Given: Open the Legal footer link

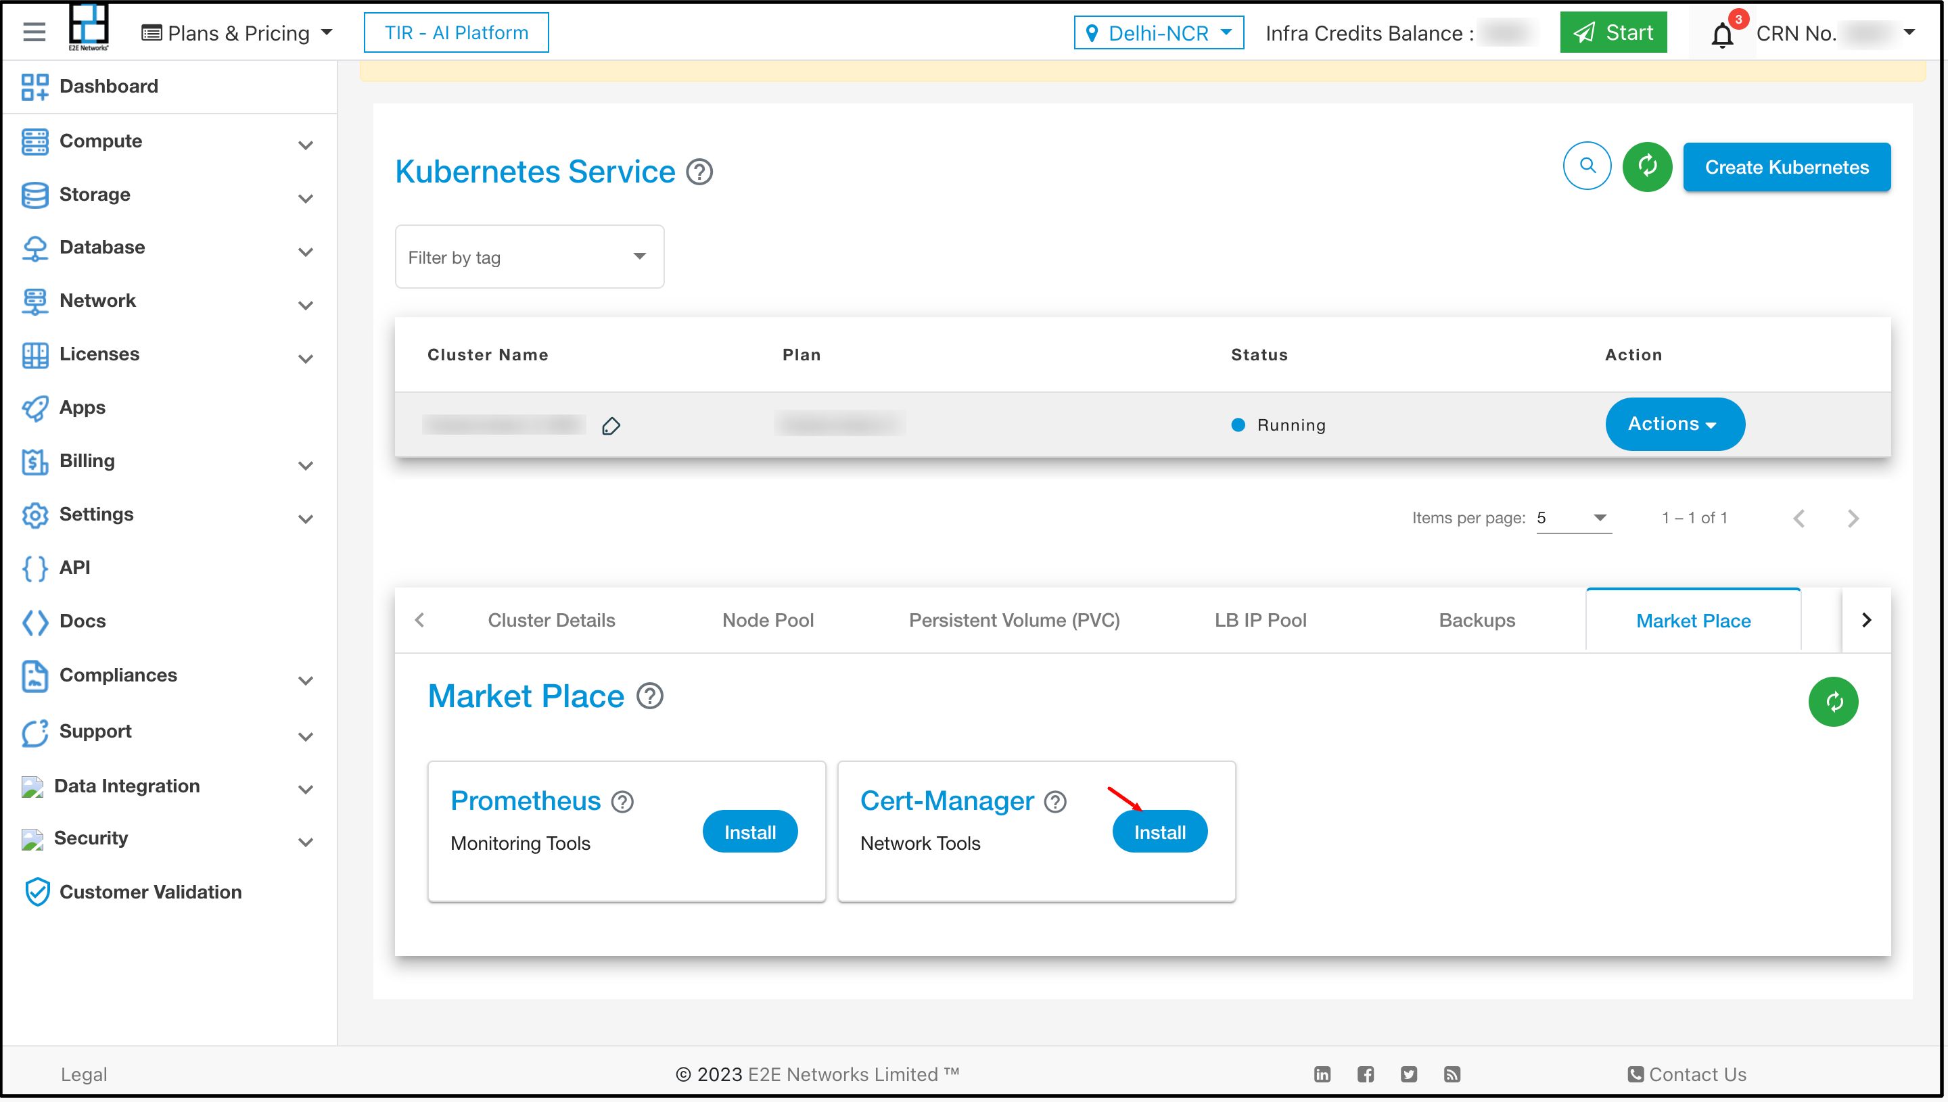Looking at the screenshot, I should point(84,1075).
